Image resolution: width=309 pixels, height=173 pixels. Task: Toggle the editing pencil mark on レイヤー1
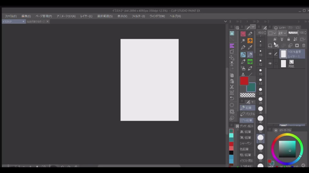276,54
